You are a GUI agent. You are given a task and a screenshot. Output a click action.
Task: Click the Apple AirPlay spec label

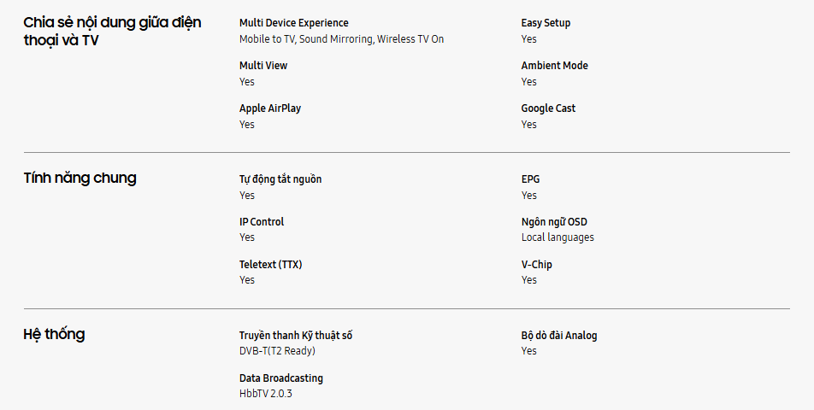(270, 108)
